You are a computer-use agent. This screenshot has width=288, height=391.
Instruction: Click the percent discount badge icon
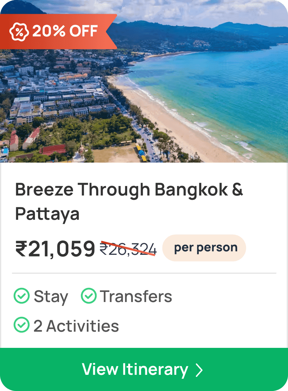tap(19, 31)
